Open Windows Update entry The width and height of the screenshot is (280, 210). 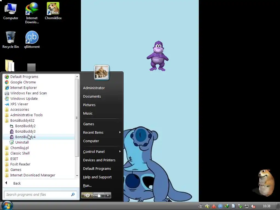pos(39,98)
